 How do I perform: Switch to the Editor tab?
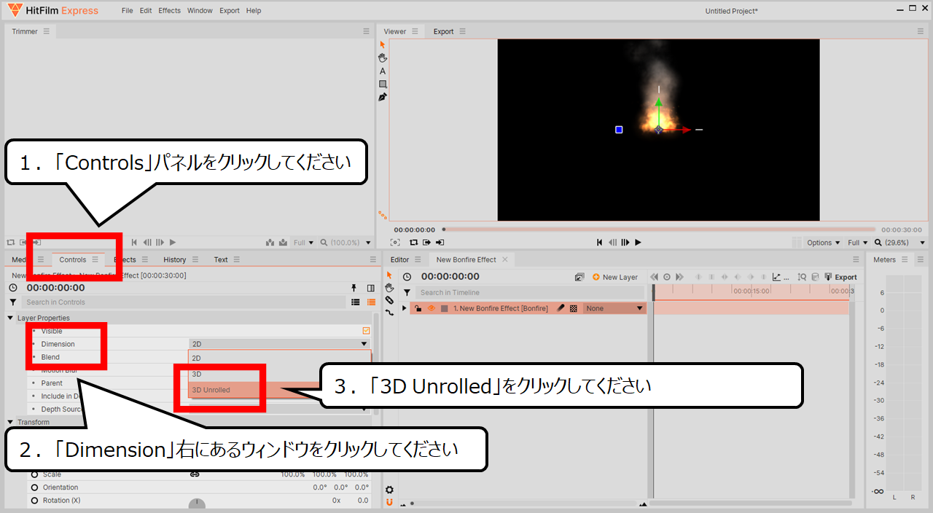tap(399, 259)
